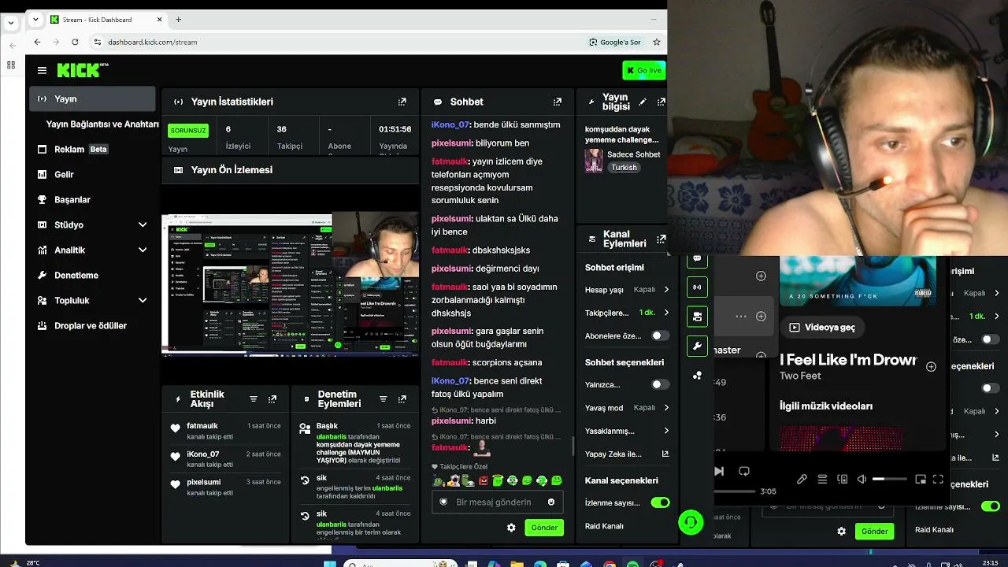Open Spotify from the Windows taskbar

[x=632, y=564]
